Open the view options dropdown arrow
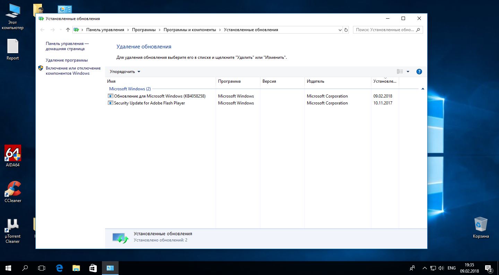 408,72
